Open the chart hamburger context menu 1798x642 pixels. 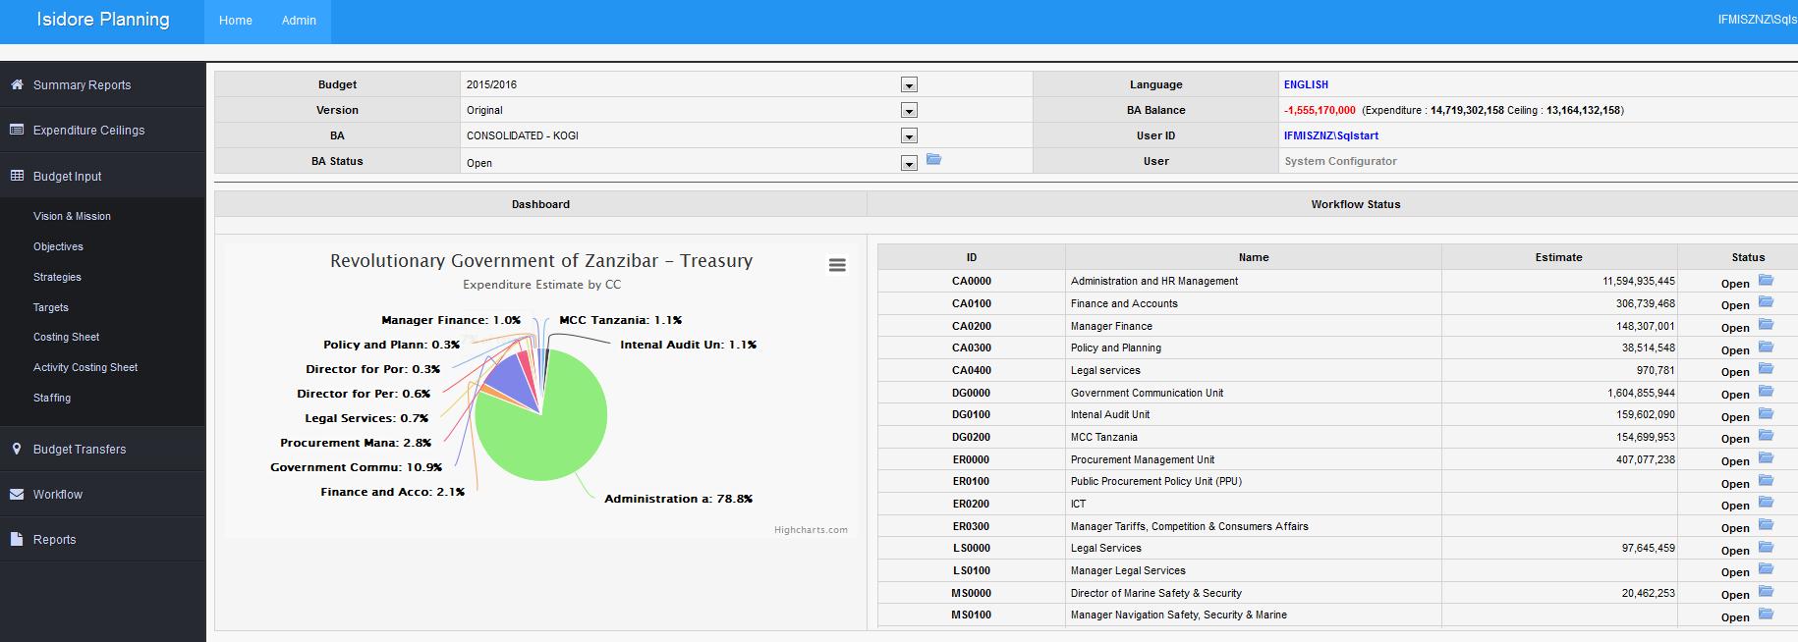coord(837,265)
